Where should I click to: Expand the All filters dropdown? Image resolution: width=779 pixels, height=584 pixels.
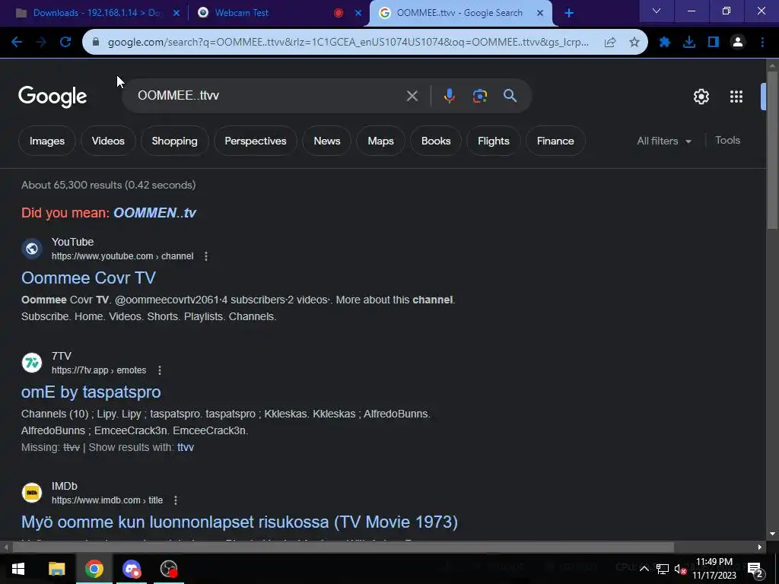click(x=664, y=141)
